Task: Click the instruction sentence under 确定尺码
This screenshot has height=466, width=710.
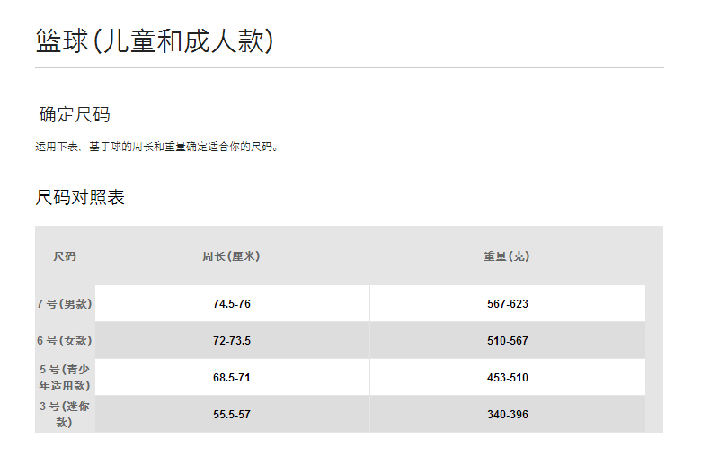Action: pos(156,147)
